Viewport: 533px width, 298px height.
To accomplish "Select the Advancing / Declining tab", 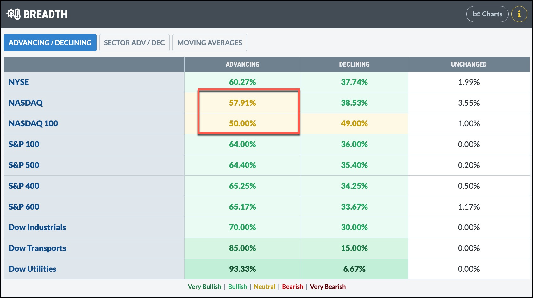I will pos(50,43).
